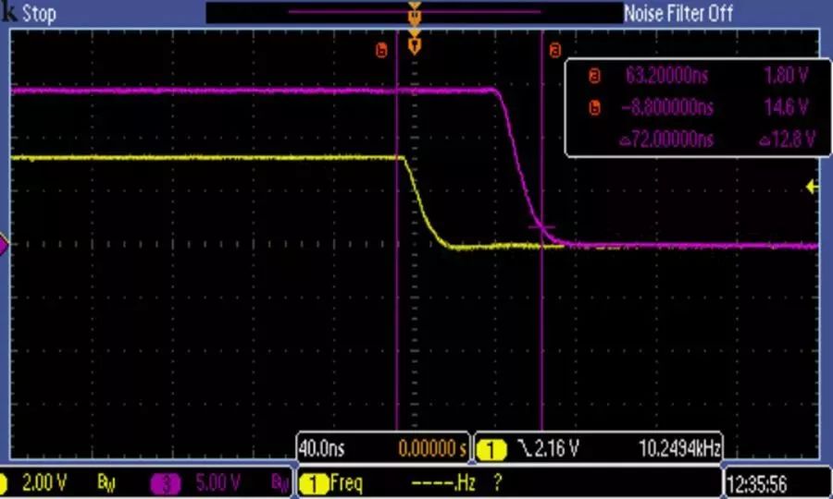Click the 0.00000 s delay readout

pos(432,449)
